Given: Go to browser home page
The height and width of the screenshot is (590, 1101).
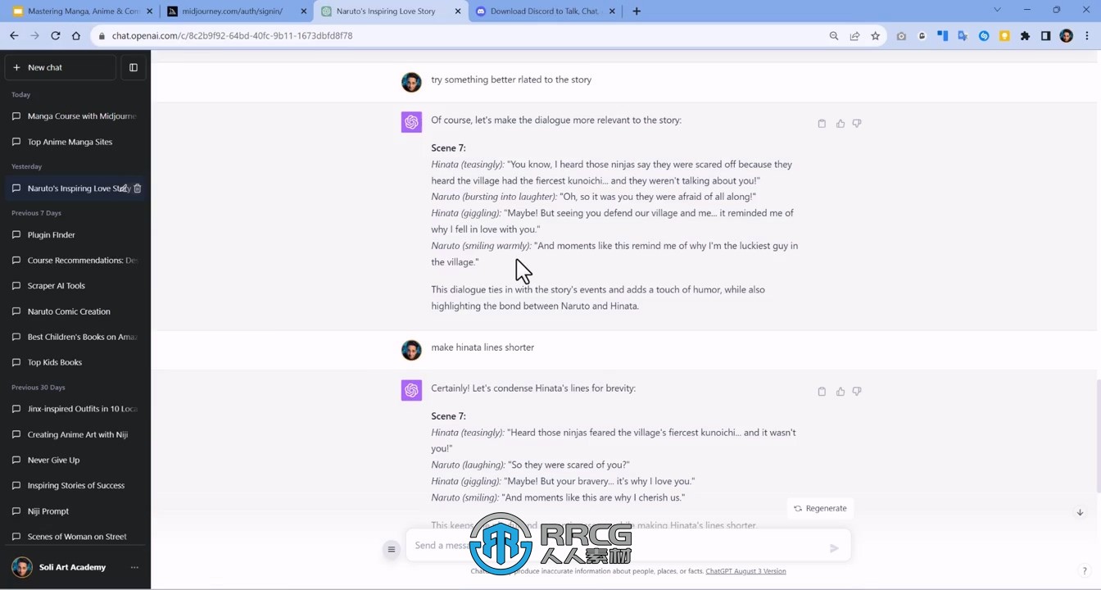Looking at the screenshot, I should click(x=76, y=36).
